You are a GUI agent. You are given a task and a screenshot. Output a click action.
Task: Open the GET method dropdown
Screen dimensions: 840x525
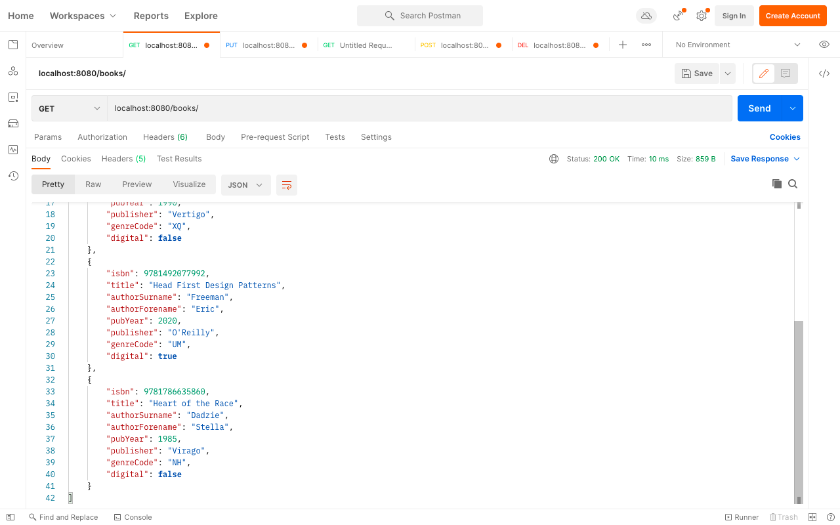tap(70, 108)
